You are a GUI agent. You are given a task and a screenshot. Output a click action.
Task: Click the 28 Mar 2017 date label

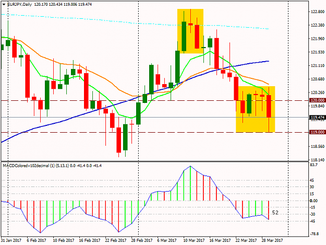(272, 240)
